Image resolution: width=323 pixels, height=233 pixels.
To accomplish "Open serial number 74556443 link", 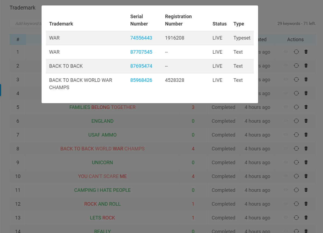I will click(141, 38).
